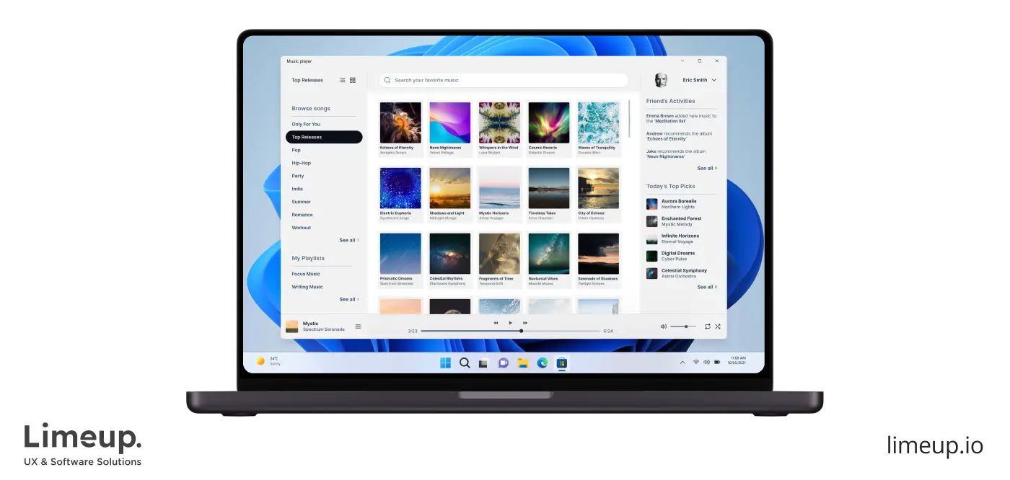Enable shuffle playback
Viewport: 1010px width, 480px height.
[x=718, y=326]
